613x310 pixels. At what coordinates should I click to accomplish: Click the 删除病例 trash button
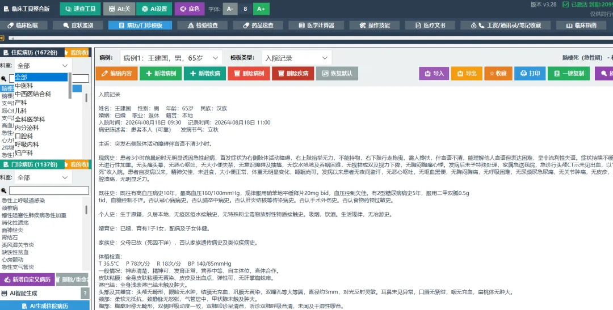[249, 74]
